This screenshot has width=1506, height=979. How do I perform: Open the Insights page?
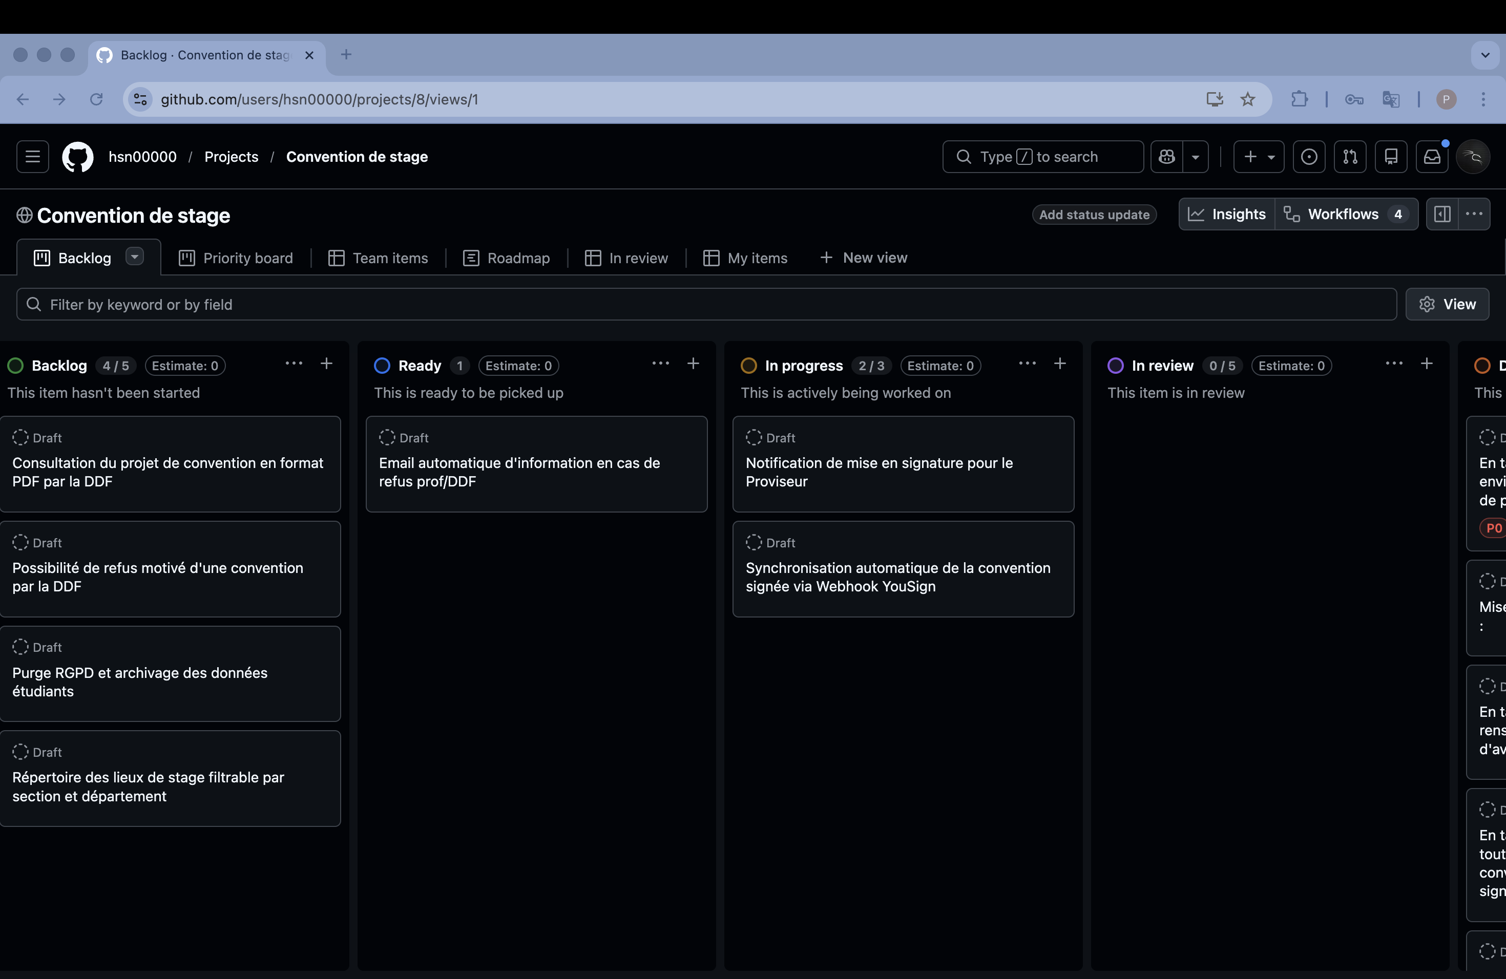[1226, 215]
